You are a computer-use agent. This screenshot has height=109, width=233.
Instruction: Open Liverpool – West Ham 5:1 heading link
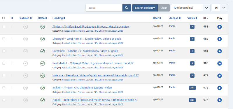coord(87,39)
